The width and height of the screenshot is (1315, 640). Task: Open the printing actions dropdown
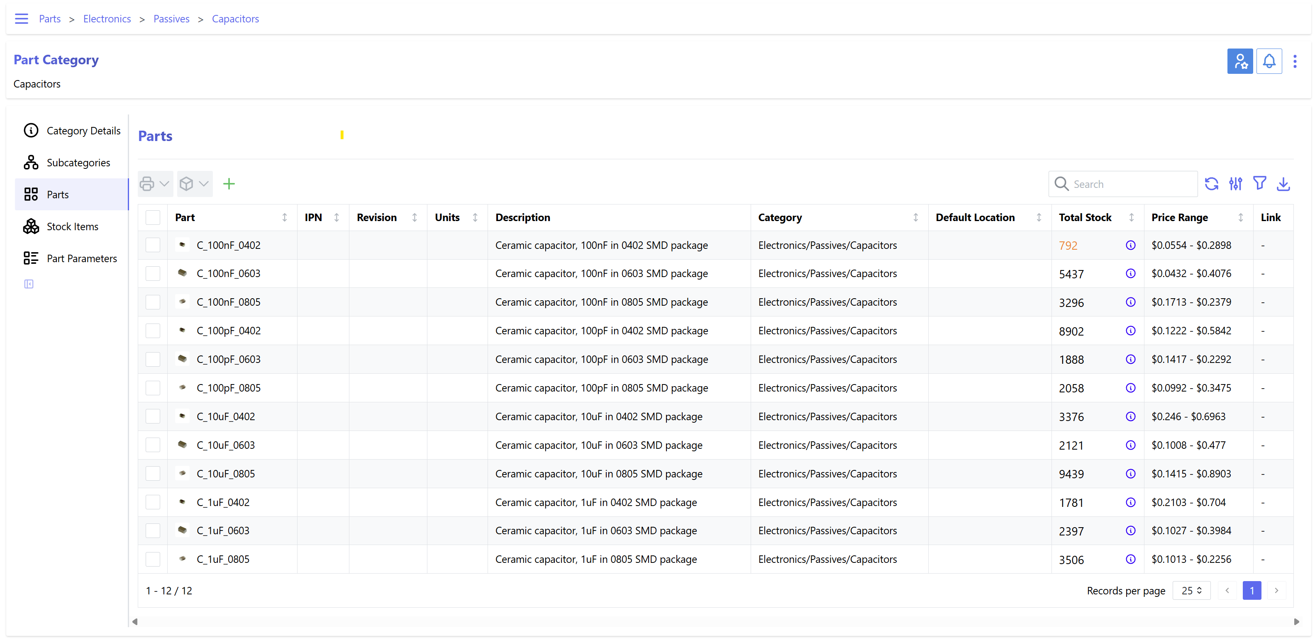tap(155, 184)
